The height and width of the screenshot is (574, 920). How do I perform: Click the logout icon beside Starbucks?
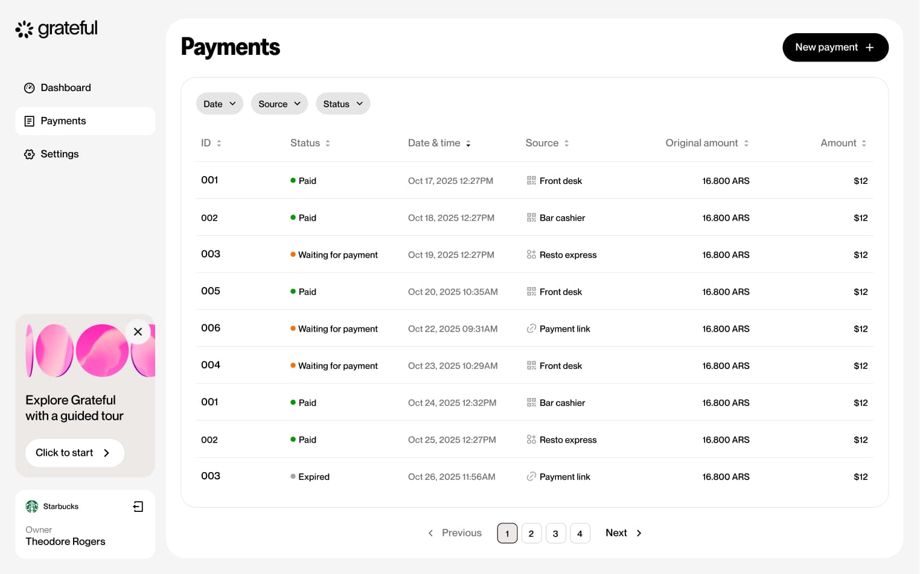pyautogui.click(x=138, y=506)
